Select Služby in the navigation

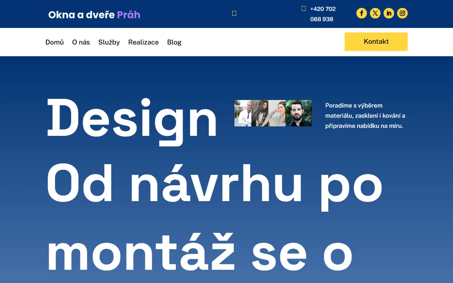[x=109, y=42]
